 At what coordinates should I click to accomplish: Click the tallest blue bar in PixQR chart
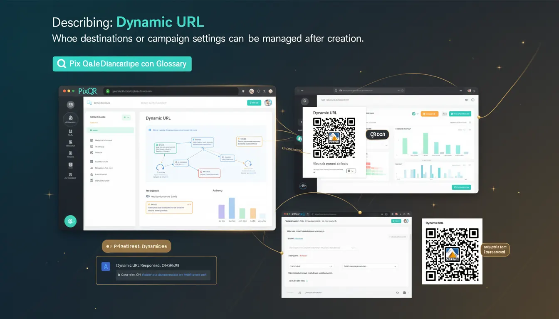point(232,208)
